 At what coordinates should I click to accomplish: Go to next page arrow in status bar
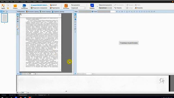49,95
